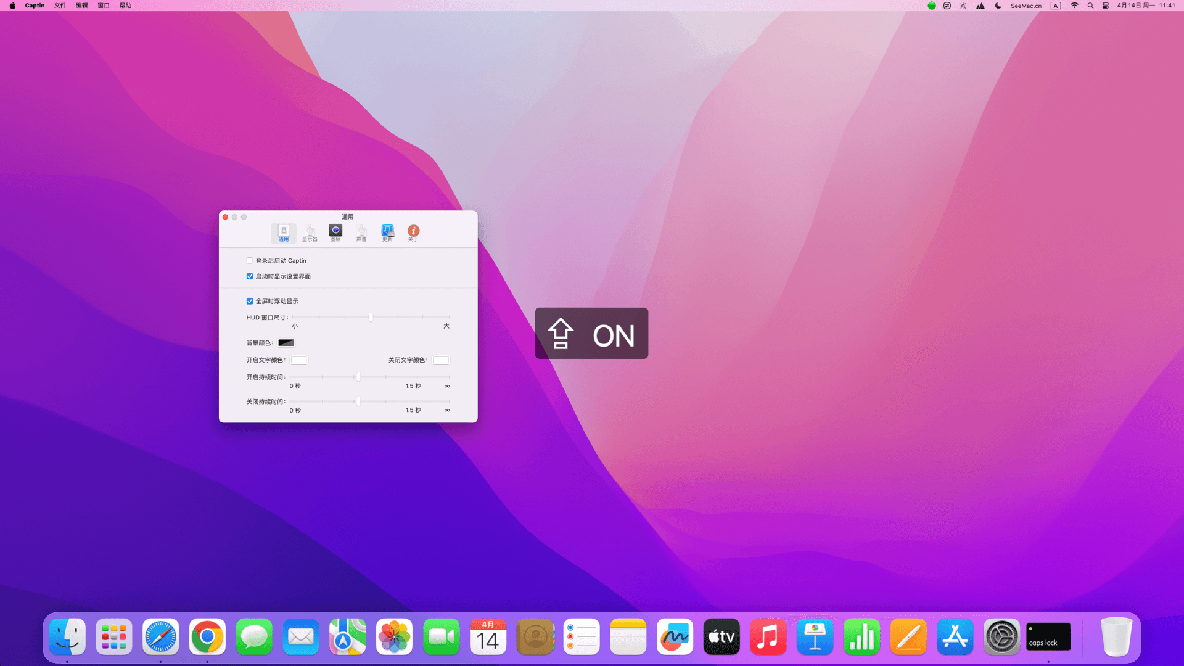The image size is (1184, 666).
Task: Select the 通用 toolbar tab
Action: pos(284,232)
